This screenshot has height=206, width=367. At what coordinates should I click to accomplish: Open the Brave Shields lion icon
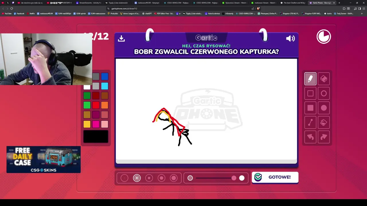coord(258,9)
